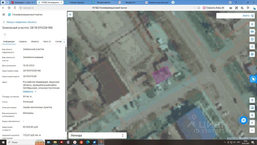Open the overview map window icon
This screenshot has width=257, height=145.
click(252, 108)
